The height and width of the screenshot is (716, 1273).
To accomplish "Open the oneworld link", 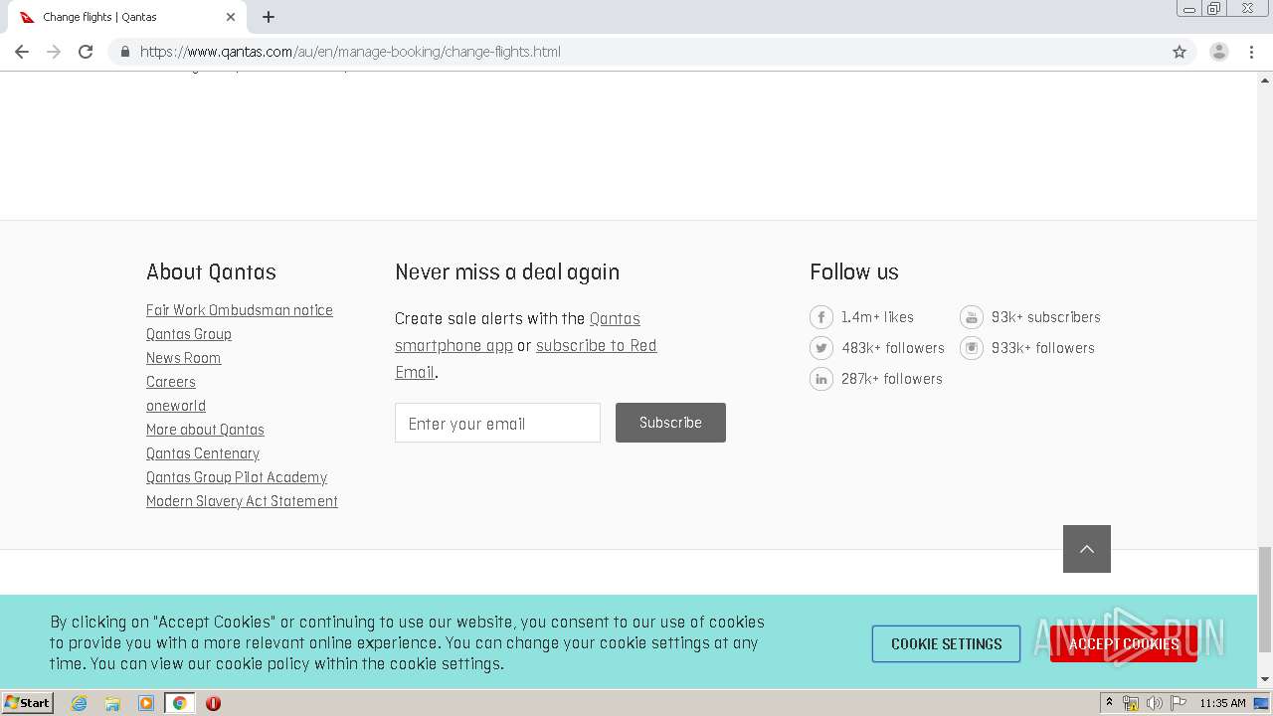I will point(175,406).
